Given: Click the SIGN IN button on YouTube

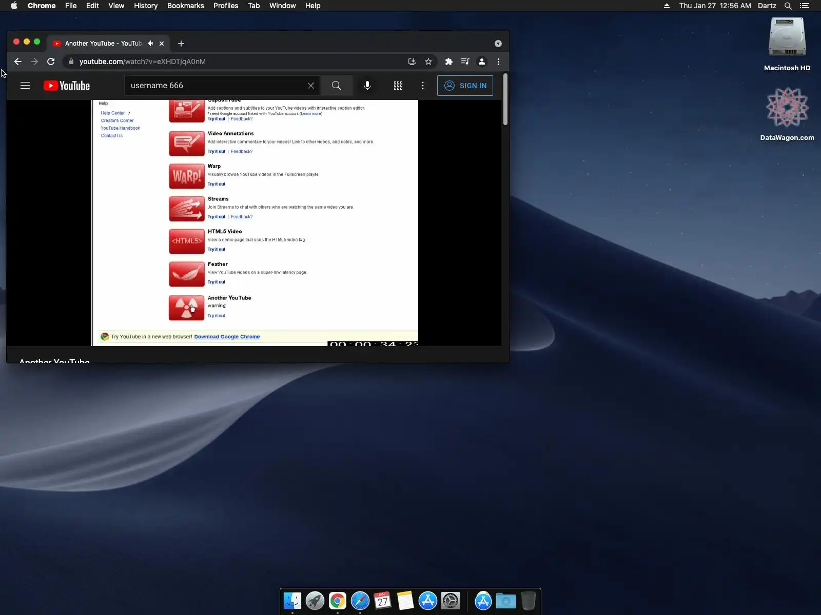Looking at the screenshot, I should pos(465,86).
